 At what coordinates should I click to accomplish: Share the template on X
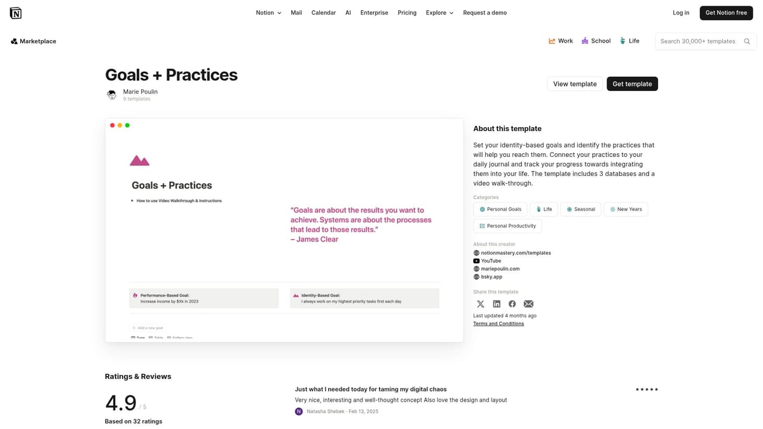point(481,304)
